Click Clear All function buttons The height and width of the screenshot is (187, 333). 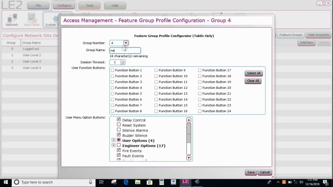[x=253, y=81]
